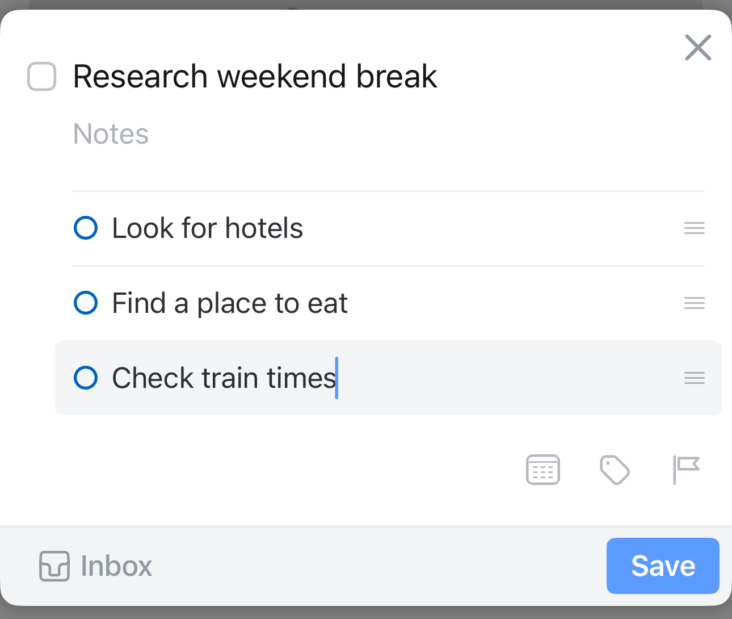Click the Inbox tray icon
Screen dimensions: 732x619
(x=54, y=566)
